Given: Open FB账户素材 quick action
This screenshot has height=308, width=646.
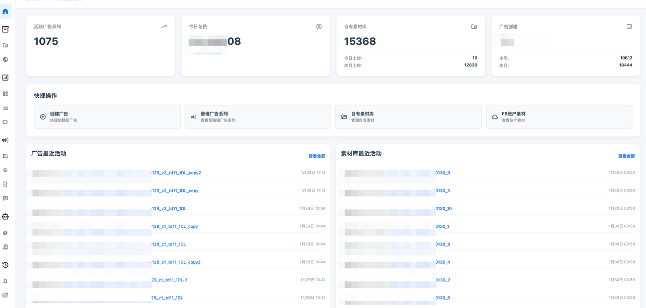Looking at the screenshot, I should (x=559, y=117).
